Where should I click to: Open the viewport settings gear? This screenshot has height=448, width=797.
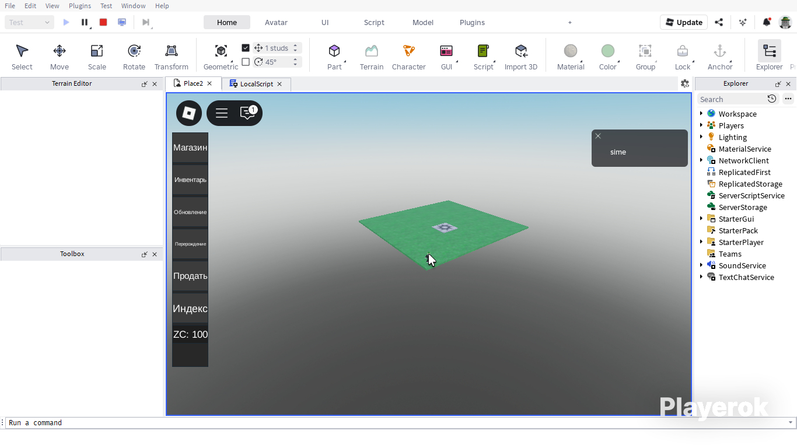(685, 83)
